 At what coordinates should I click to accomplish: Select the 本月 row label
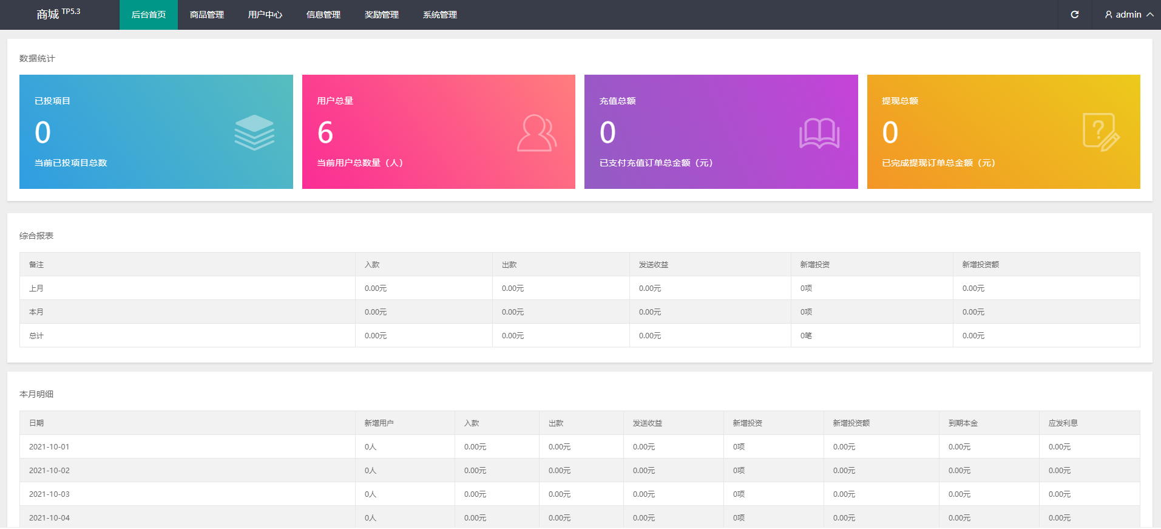pos(36,312)
